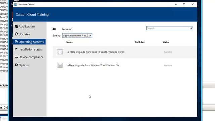Click the Applications grid icon

point(16,26)
